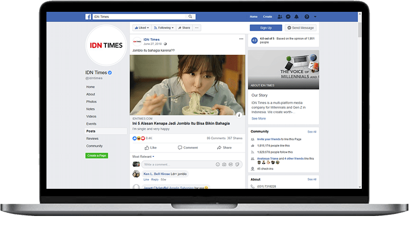Click the Sign Up button
Screen dimensions: 416x230
coord(266,28)
